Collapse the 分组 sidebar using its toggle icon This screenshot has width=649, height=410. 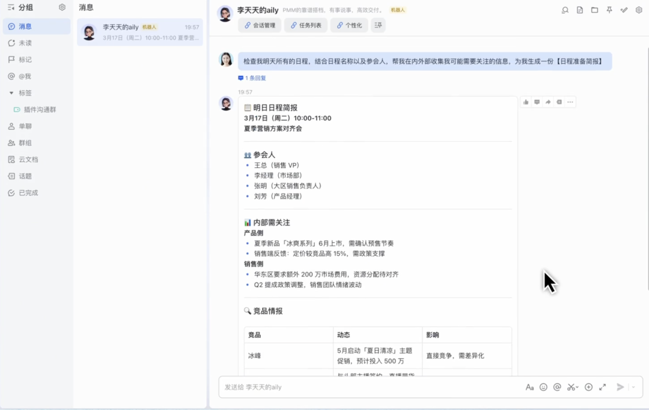click(x=11, y=7)
